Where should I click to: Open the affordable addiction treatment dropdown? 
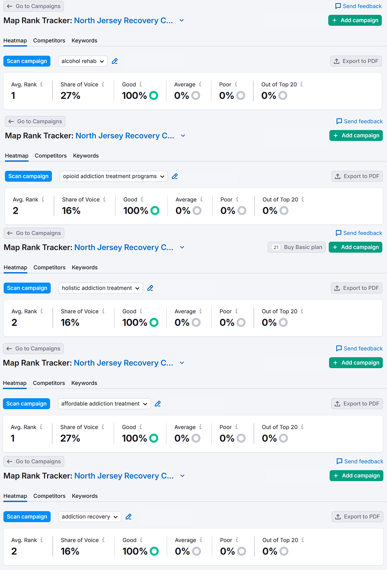point(104,404)
